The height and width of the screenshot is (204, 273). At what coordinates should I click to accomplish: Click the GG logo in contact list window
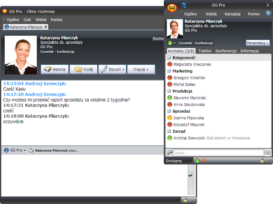pos(172,8)
